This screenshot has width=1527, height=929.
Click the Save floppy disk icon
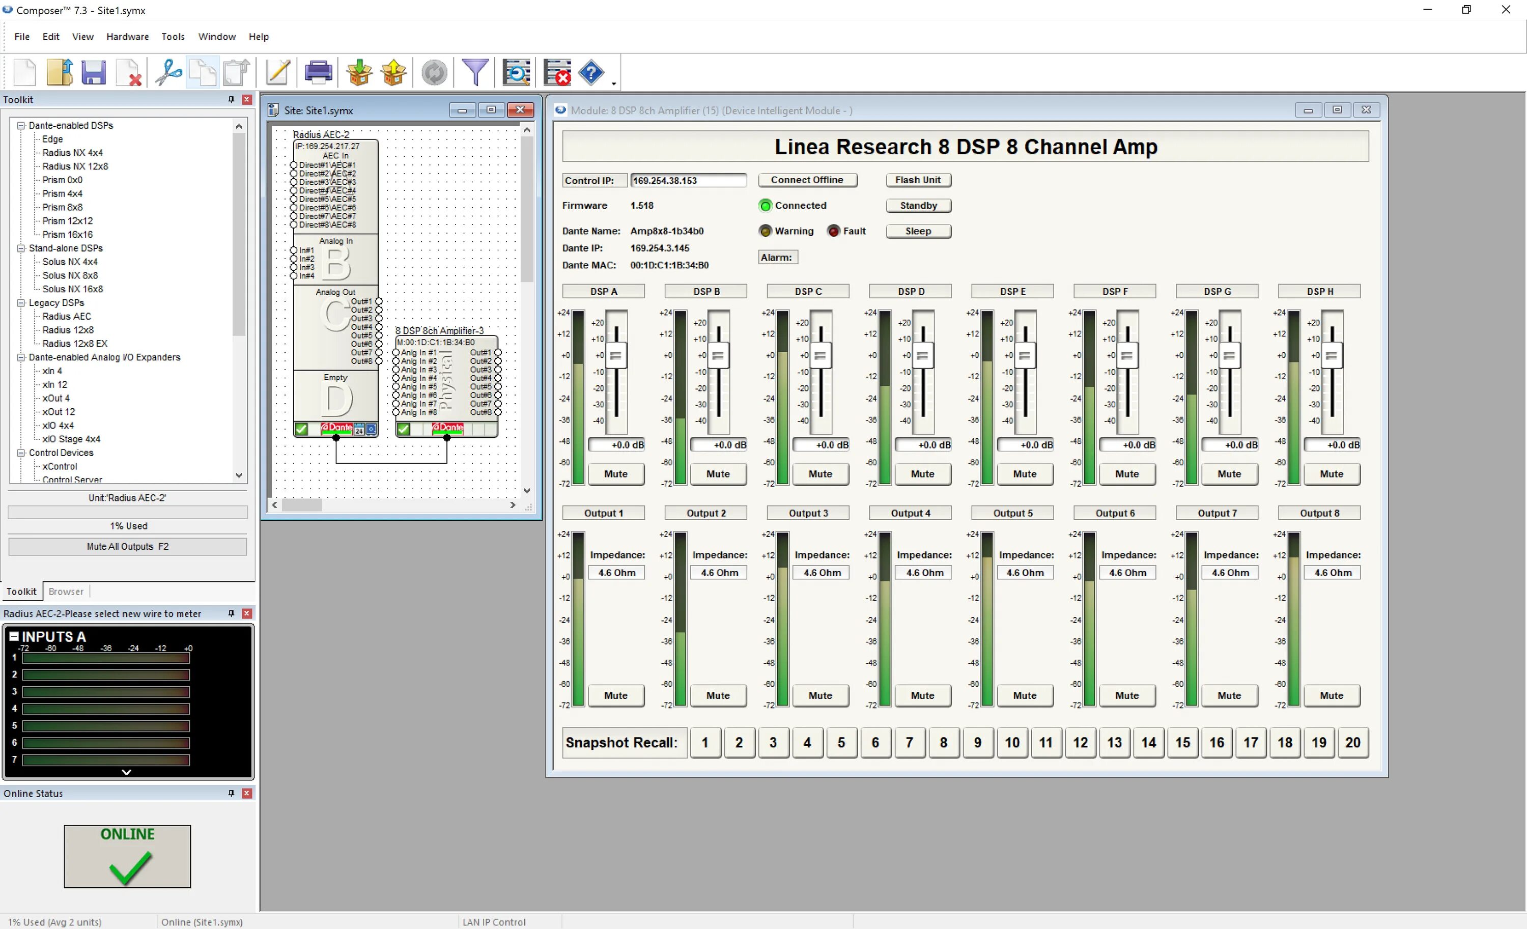[94, 72]
